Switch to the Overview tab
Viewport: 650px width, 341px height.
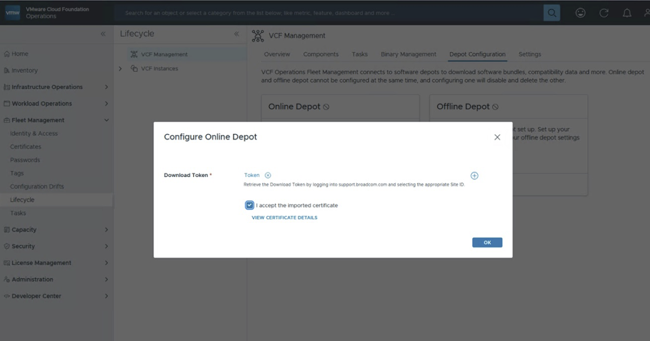click(x=277, y=54)
